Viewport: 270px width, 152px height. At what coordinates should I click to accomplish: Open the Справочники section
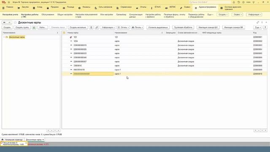[x=124, y=8]
